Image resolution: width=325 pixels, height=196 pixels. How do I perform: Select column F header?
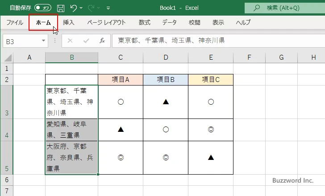coord(250,57)
